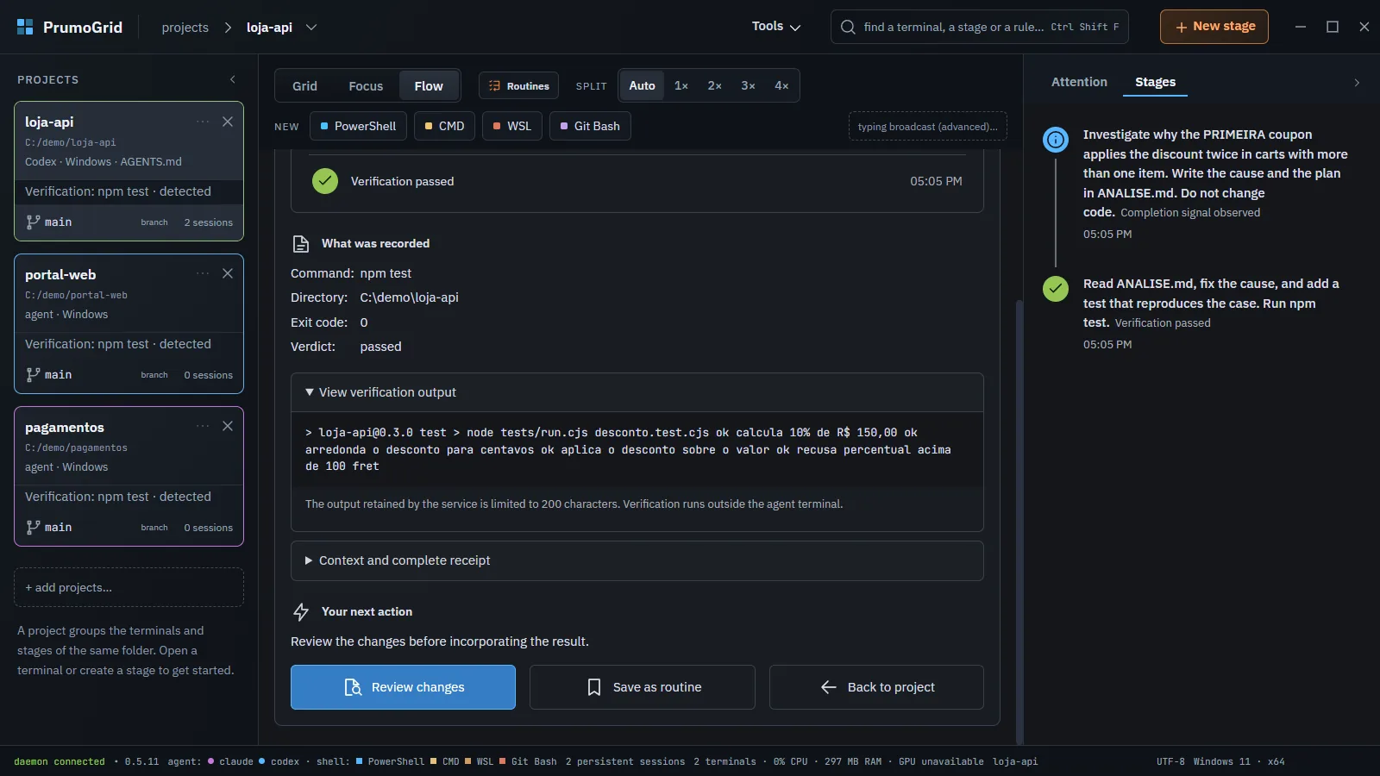The height and width of the screenshot is (776, 1380).
Task: Click the green Verification passed checkmark icon
Action: tap(325, 181)
